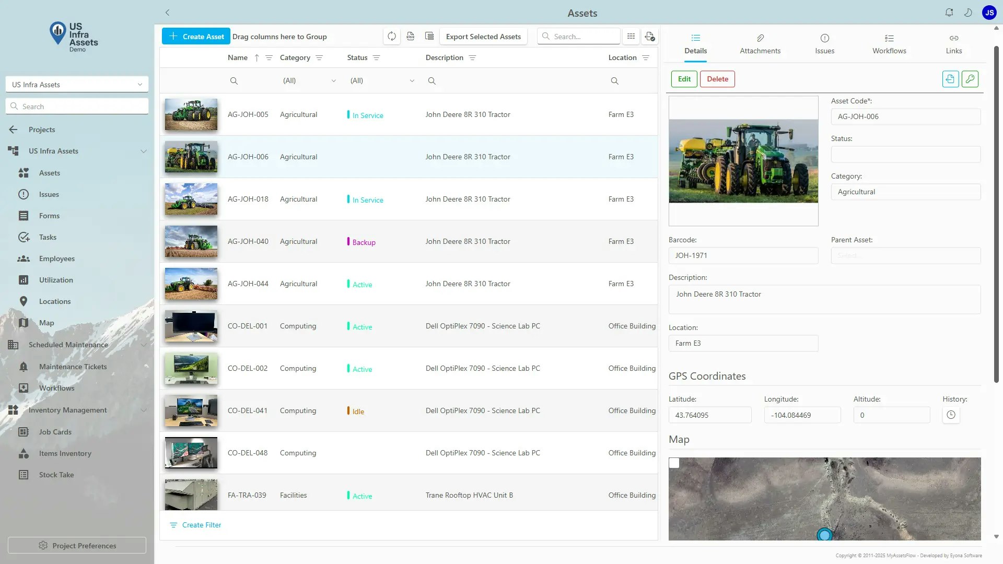The height and width of the screenshot is (564, 1003).
Task: Click Export Selected Assets
Action: click(x=483, y=37)
